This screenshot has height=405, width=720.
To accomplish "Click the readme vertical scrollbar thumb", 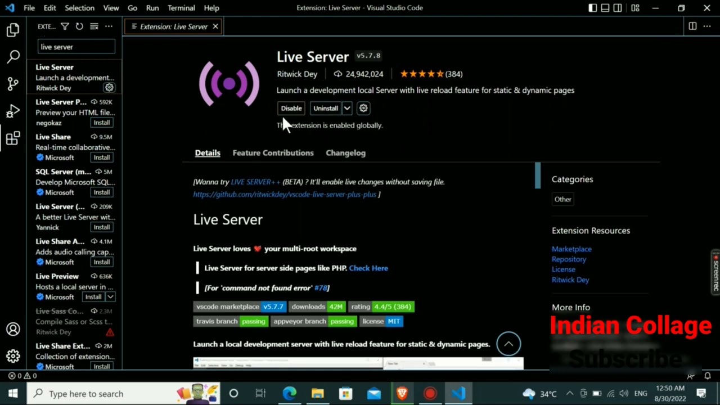I will pos(538,175).
